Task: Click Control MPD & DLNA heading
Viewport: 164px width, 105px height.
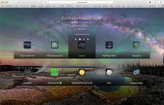Action: (x=82, y=34)
